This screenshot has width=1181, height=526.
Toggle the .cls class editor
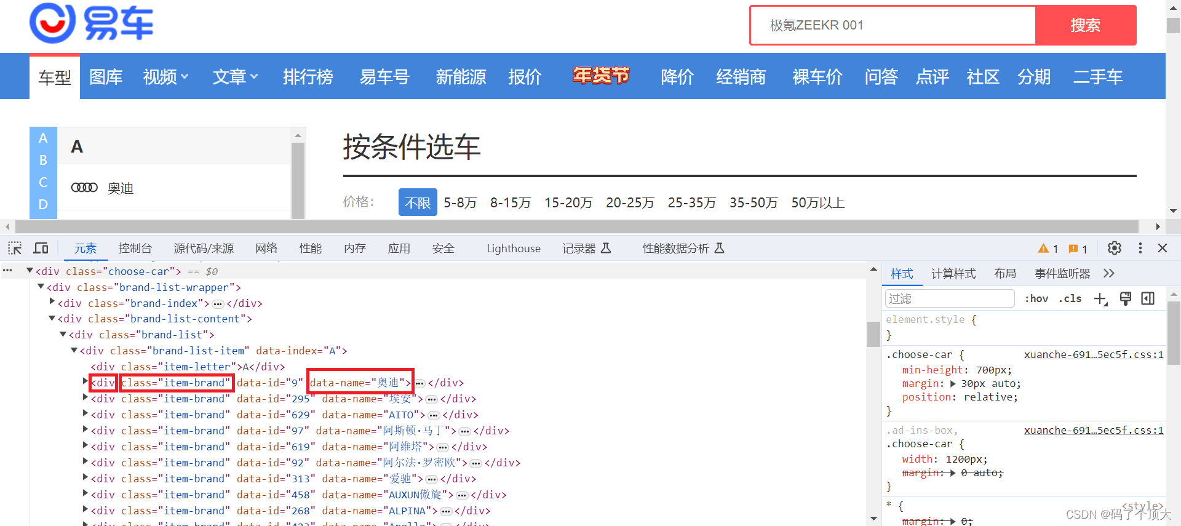point(1070,299)
